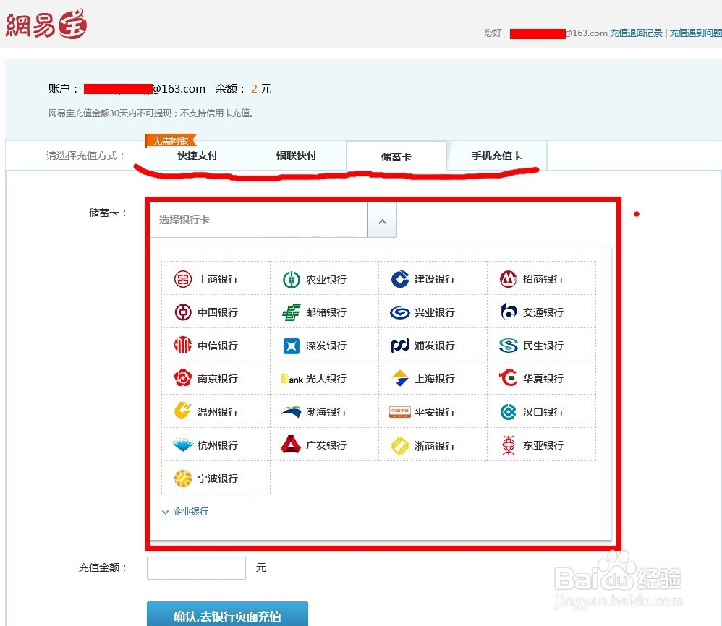722x626 pixels.
Task: Click the 温州银行 yellow logo icon
Action: (x=183, y=411)
